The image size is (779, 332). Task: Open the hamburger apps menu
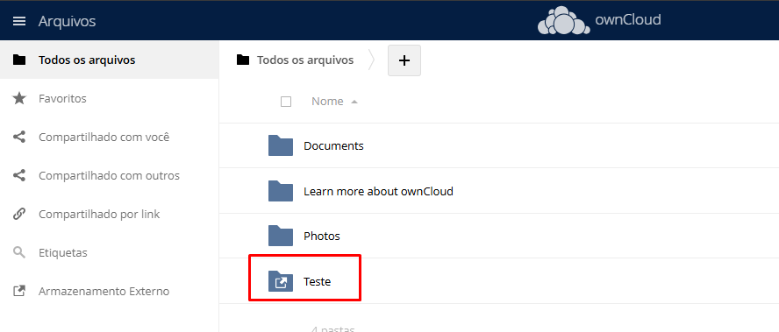pyautogui.click(x=19, y=21)
